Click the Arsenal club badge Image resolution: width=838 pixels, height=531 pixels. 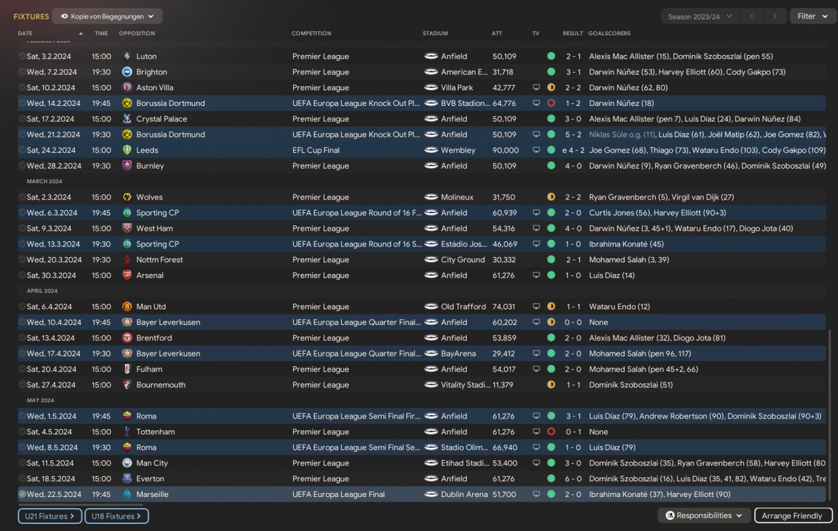[127, 276]
